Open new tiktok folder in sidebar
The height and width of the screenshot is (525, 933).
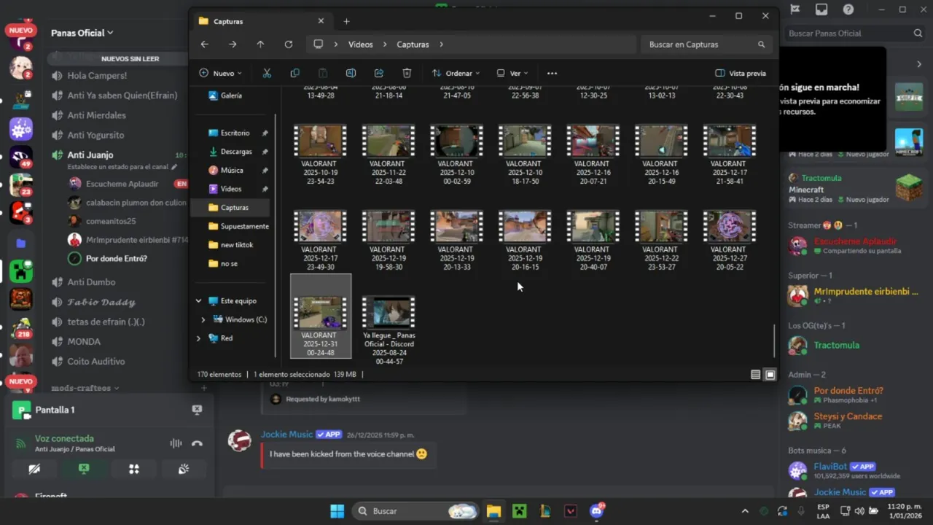coord(237,245)
